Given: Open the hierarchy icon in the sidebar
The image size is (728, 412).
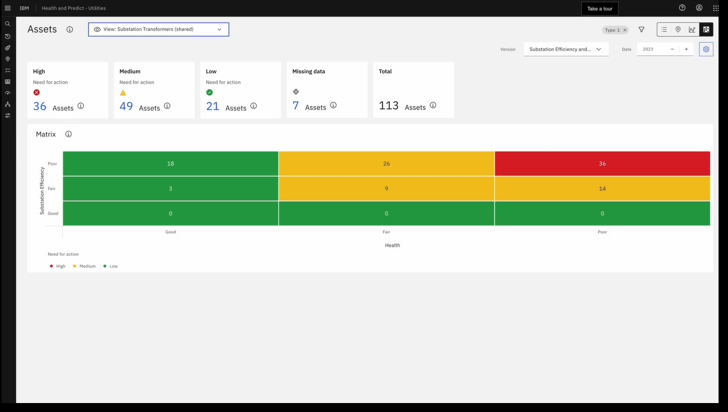Looking at the screenshot, I should click(x=7, y=104).
